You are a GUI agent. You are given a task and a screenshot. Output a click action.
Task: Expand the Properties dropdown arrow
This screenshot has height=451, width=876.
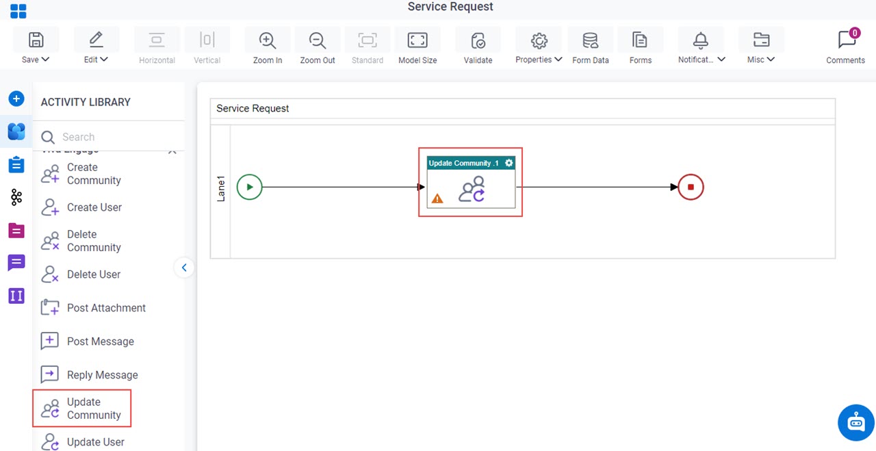[x=558, y=60]
